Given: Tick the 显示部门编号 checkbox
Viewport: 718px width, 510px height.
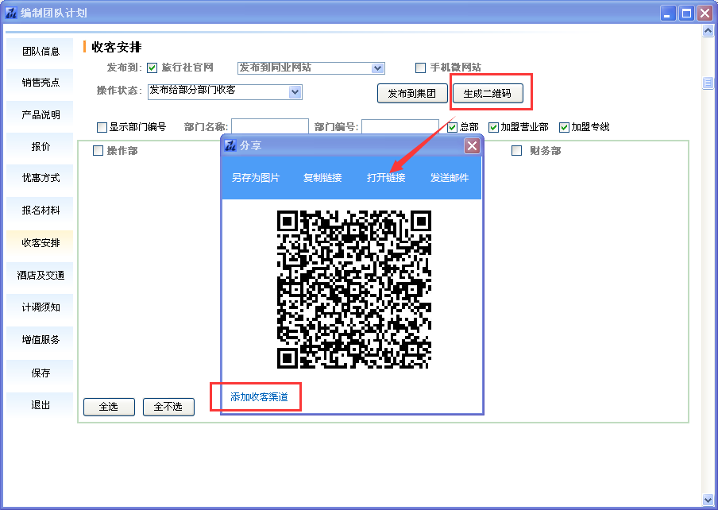Looking at the screenshot, I should 102,127.
